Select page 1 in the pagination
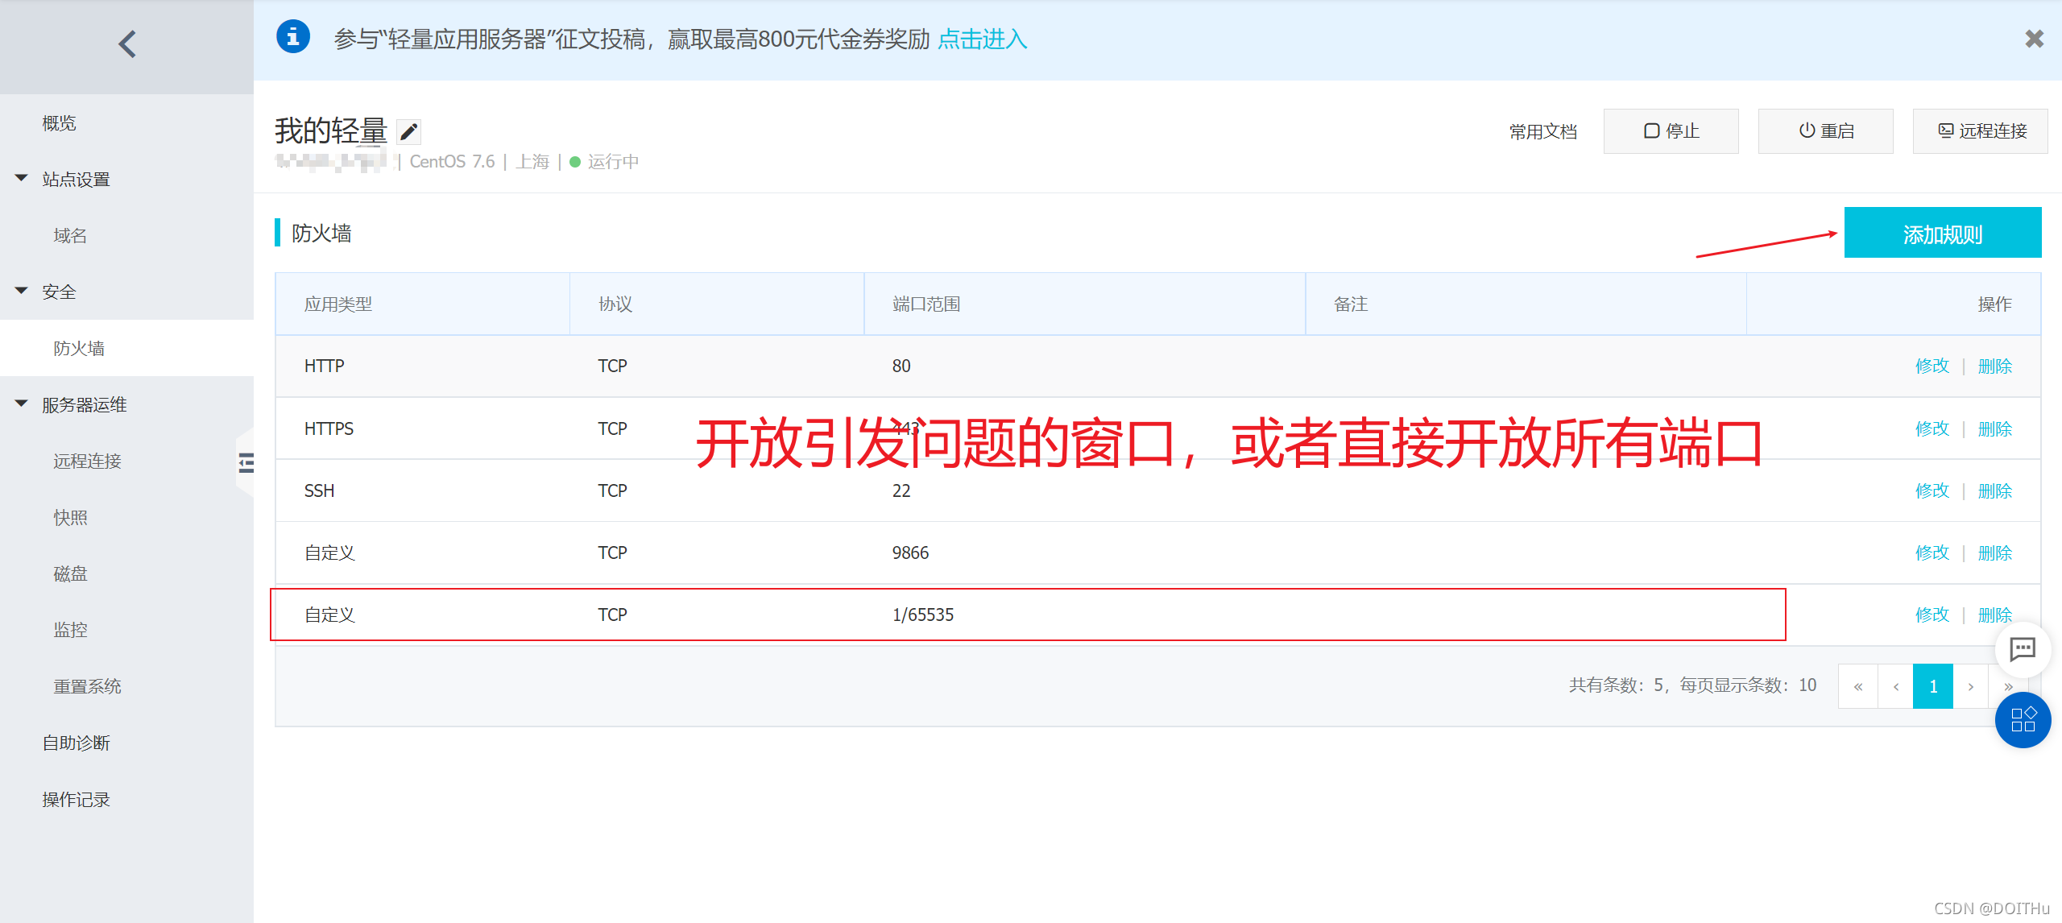The height and width of the screenshot is (923, 2062). click(x=1932, y=686)
